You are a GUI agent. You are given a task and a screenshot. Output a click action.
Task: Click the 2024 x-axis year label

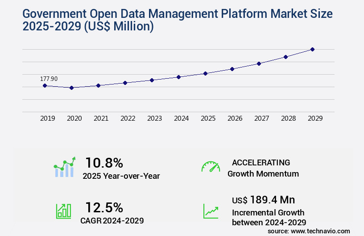(x=181, y=118)
